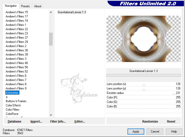Select ColorRave category
This screenshot has height=137, width=185.
point(12,114)
